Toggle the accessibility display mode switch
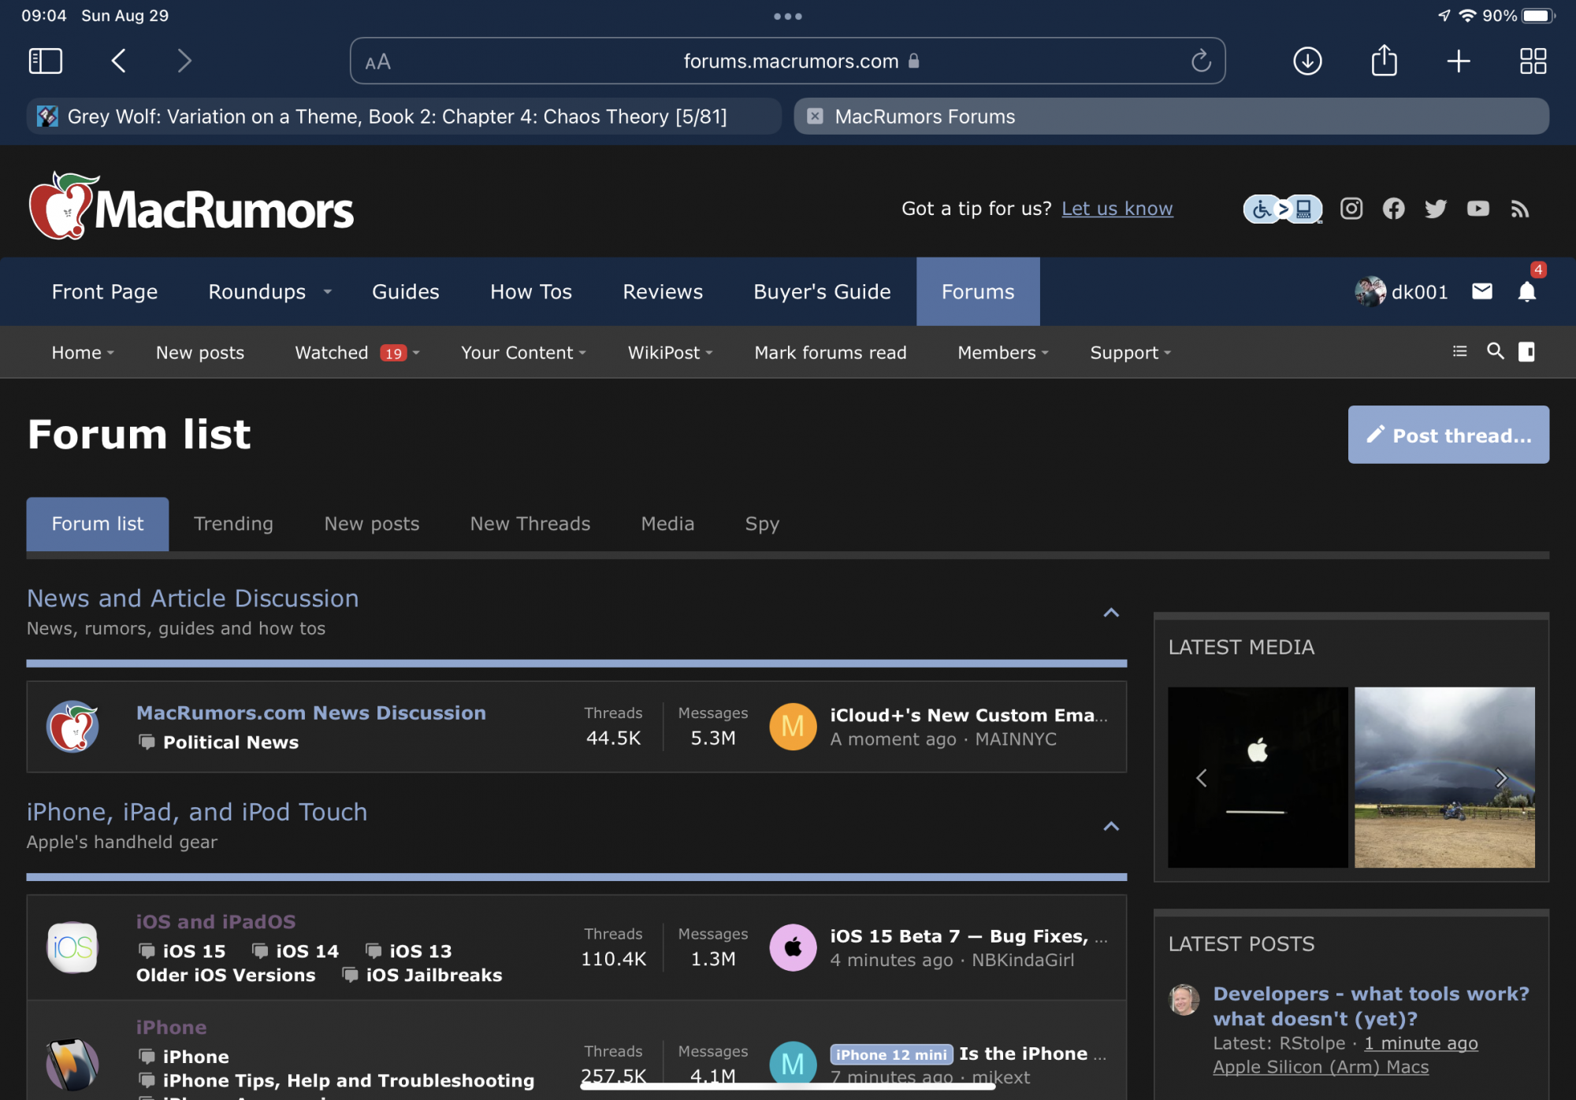This screenshot has height=1100, width=1576. coord(1282,209)
